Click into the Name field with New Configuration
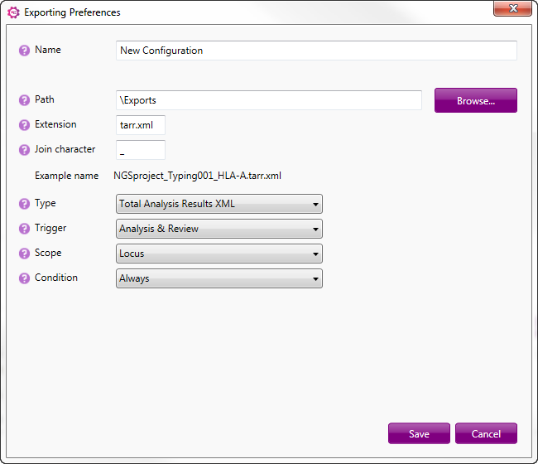This screenshot has height=464, width=538. pos(316,51)
